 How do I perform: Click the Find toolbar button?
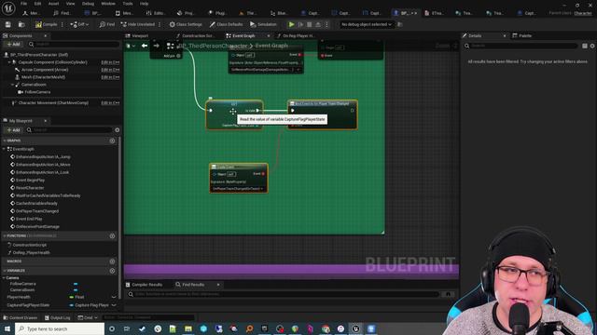[107, 24]
